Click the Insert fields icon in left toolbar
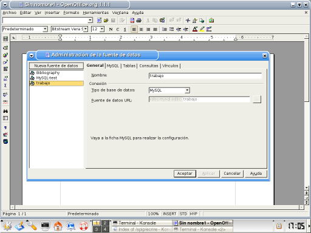 tap(5, 48)
